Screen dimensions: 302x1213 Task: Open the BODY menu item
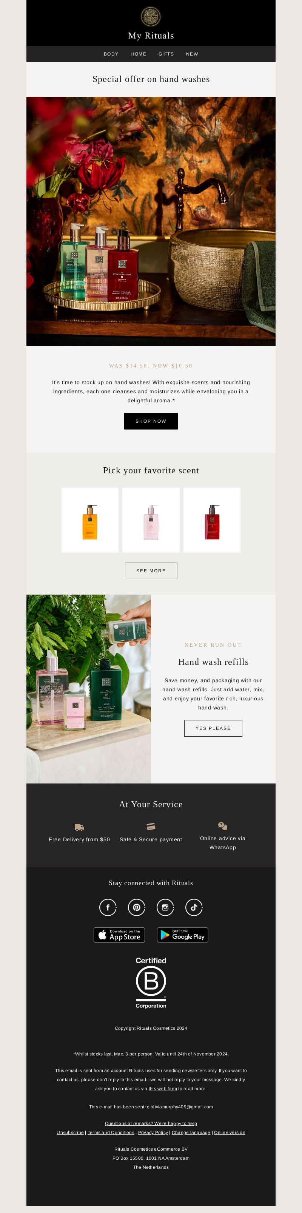[111, 54]
